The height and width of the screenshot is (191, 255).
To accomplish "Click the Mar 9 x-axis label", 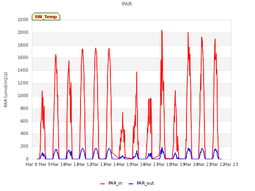I will [44, 164].
